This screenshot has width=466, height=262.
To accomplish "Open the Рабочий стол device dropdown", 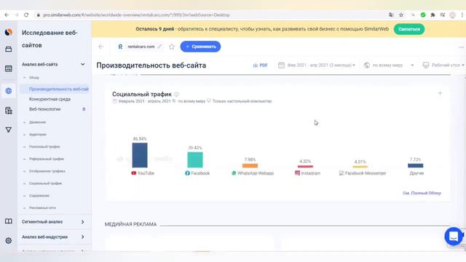I will (x=443, y=65).
